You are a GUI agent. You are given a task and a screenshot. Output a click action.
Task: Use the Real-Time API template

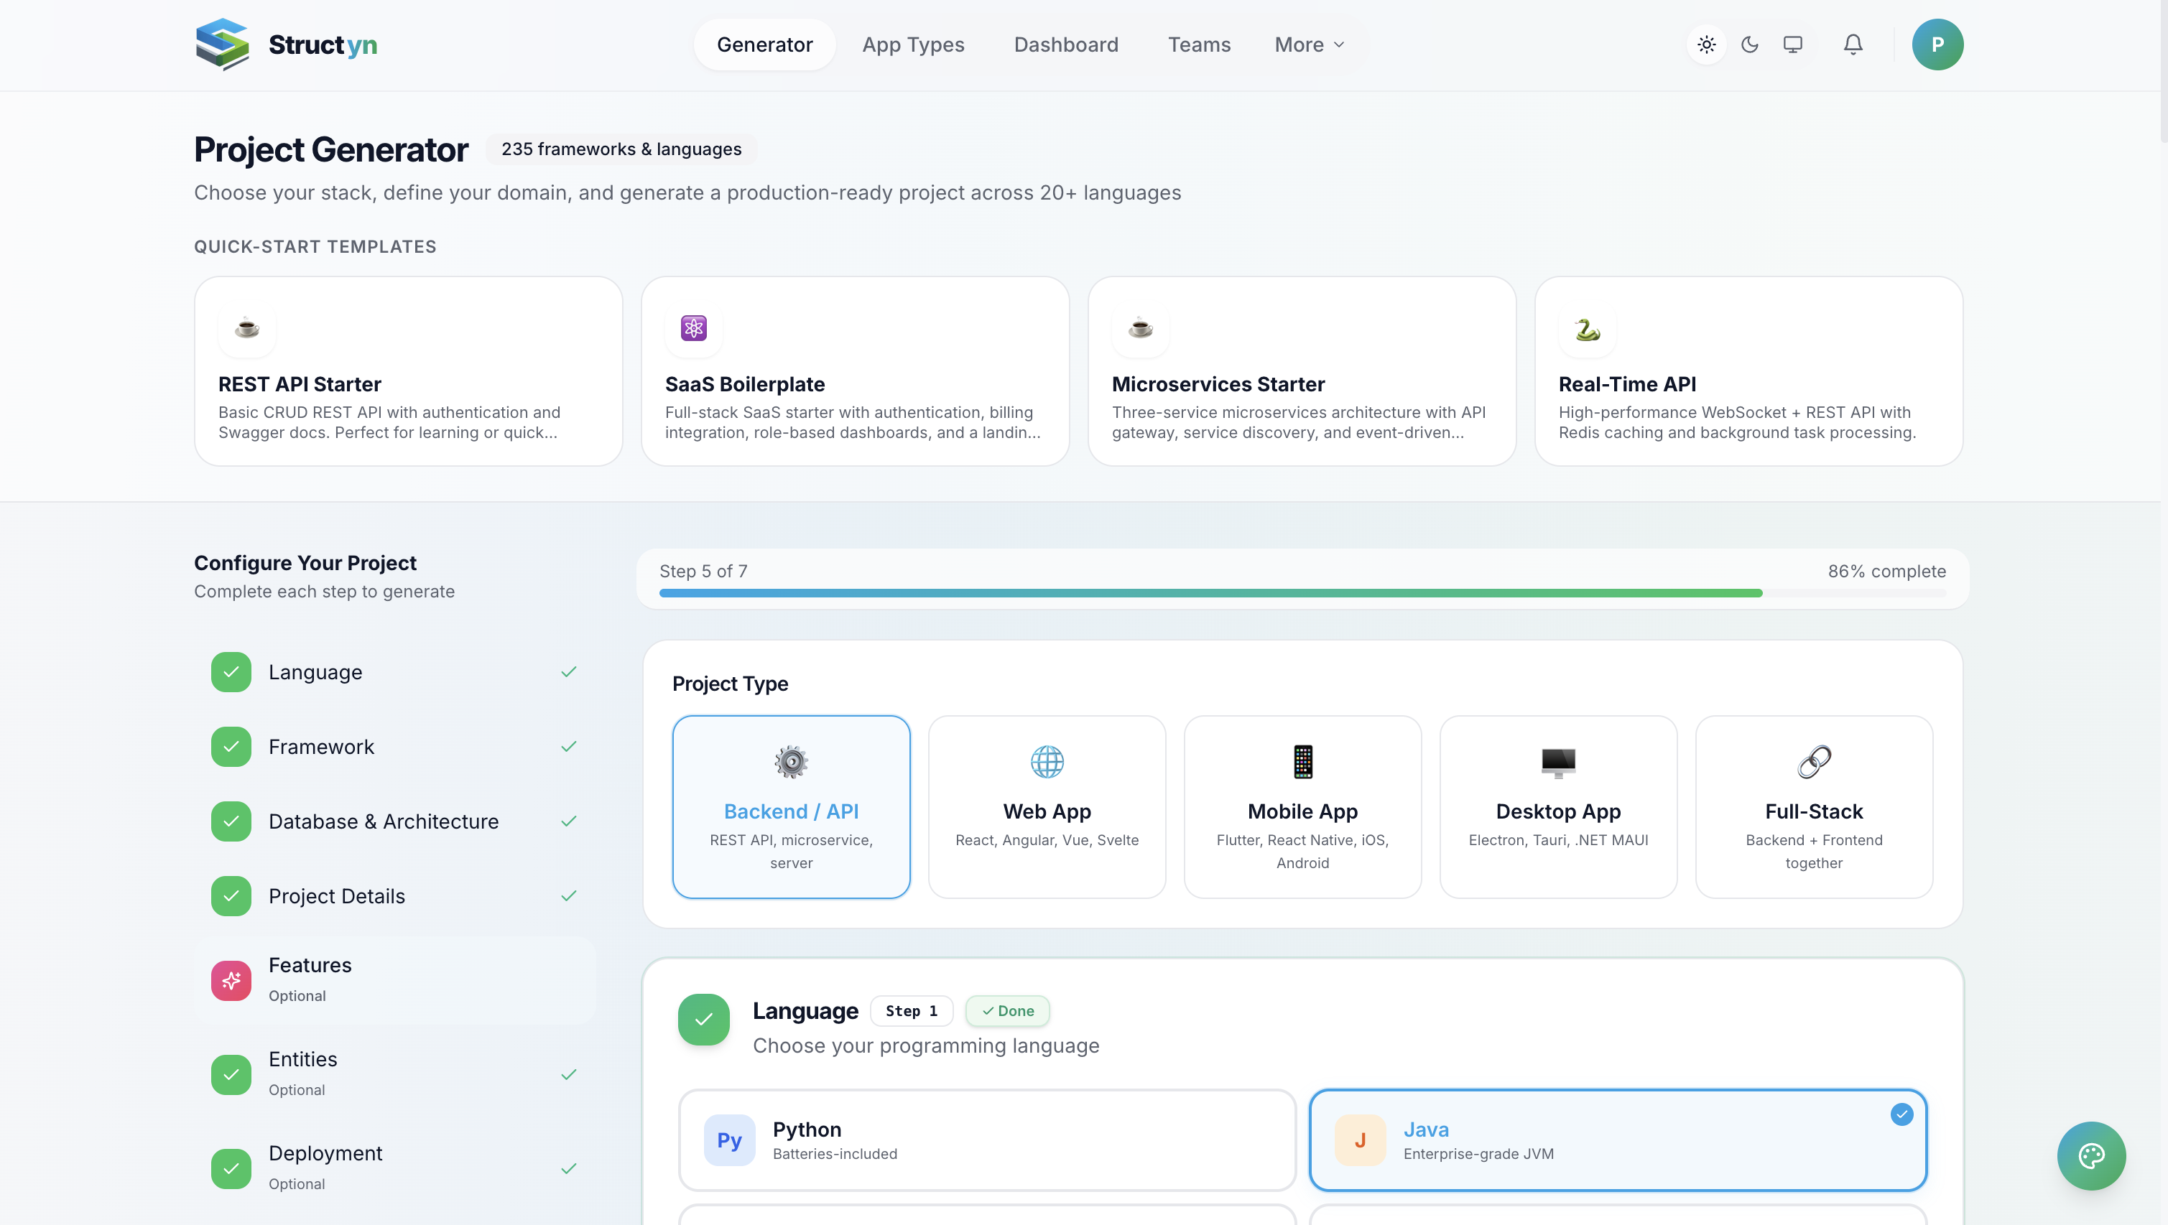click(1749, 371)
